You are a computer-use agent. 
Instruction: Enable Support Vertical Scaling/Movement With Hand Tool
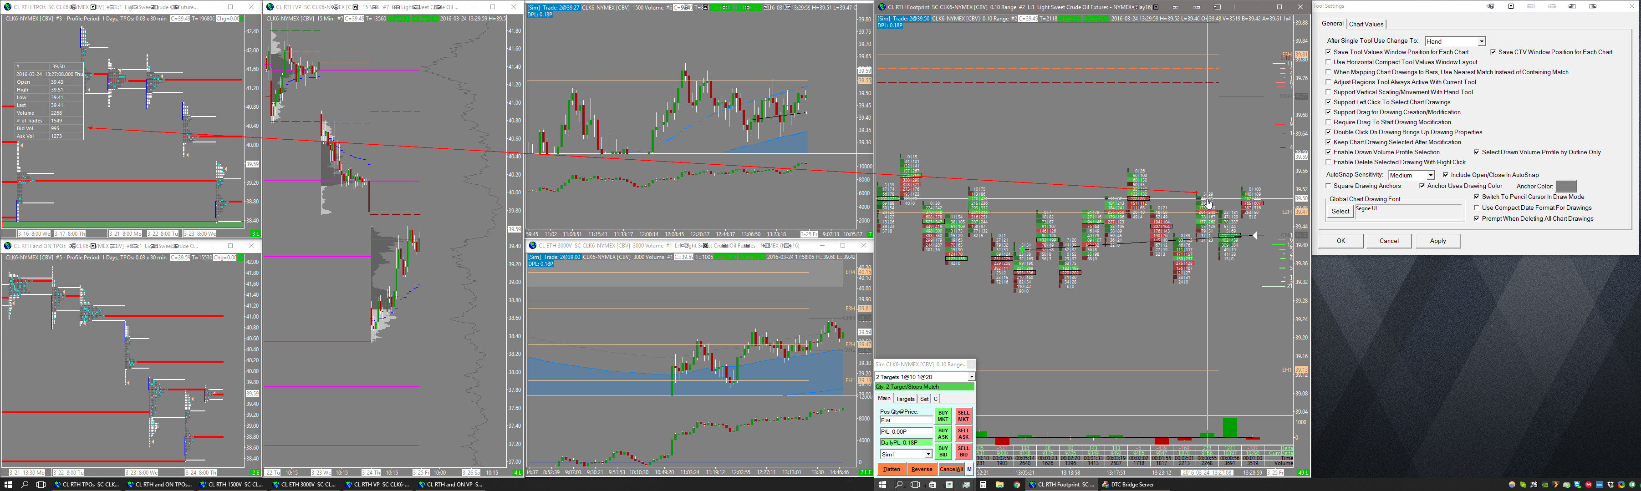[1328, 92]
